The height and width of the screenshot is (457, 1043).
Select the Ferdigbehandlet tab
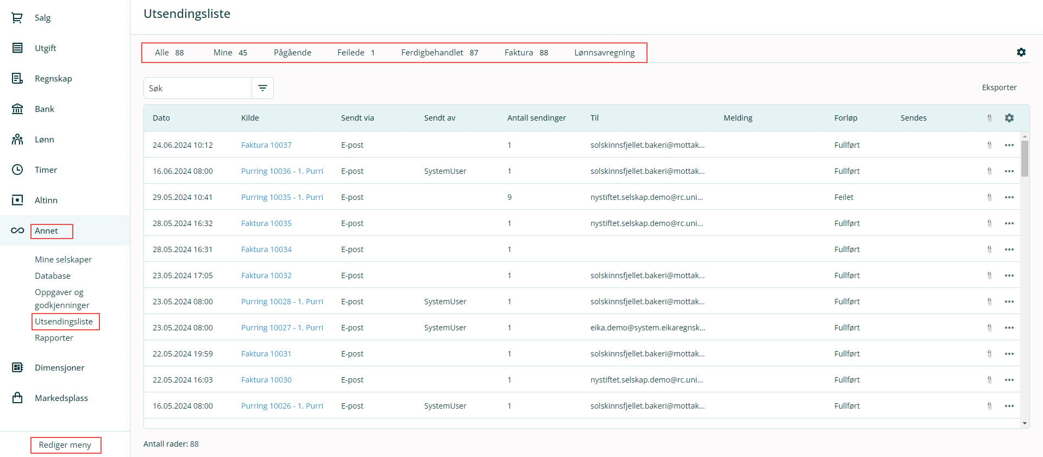(x=439, y=53)
